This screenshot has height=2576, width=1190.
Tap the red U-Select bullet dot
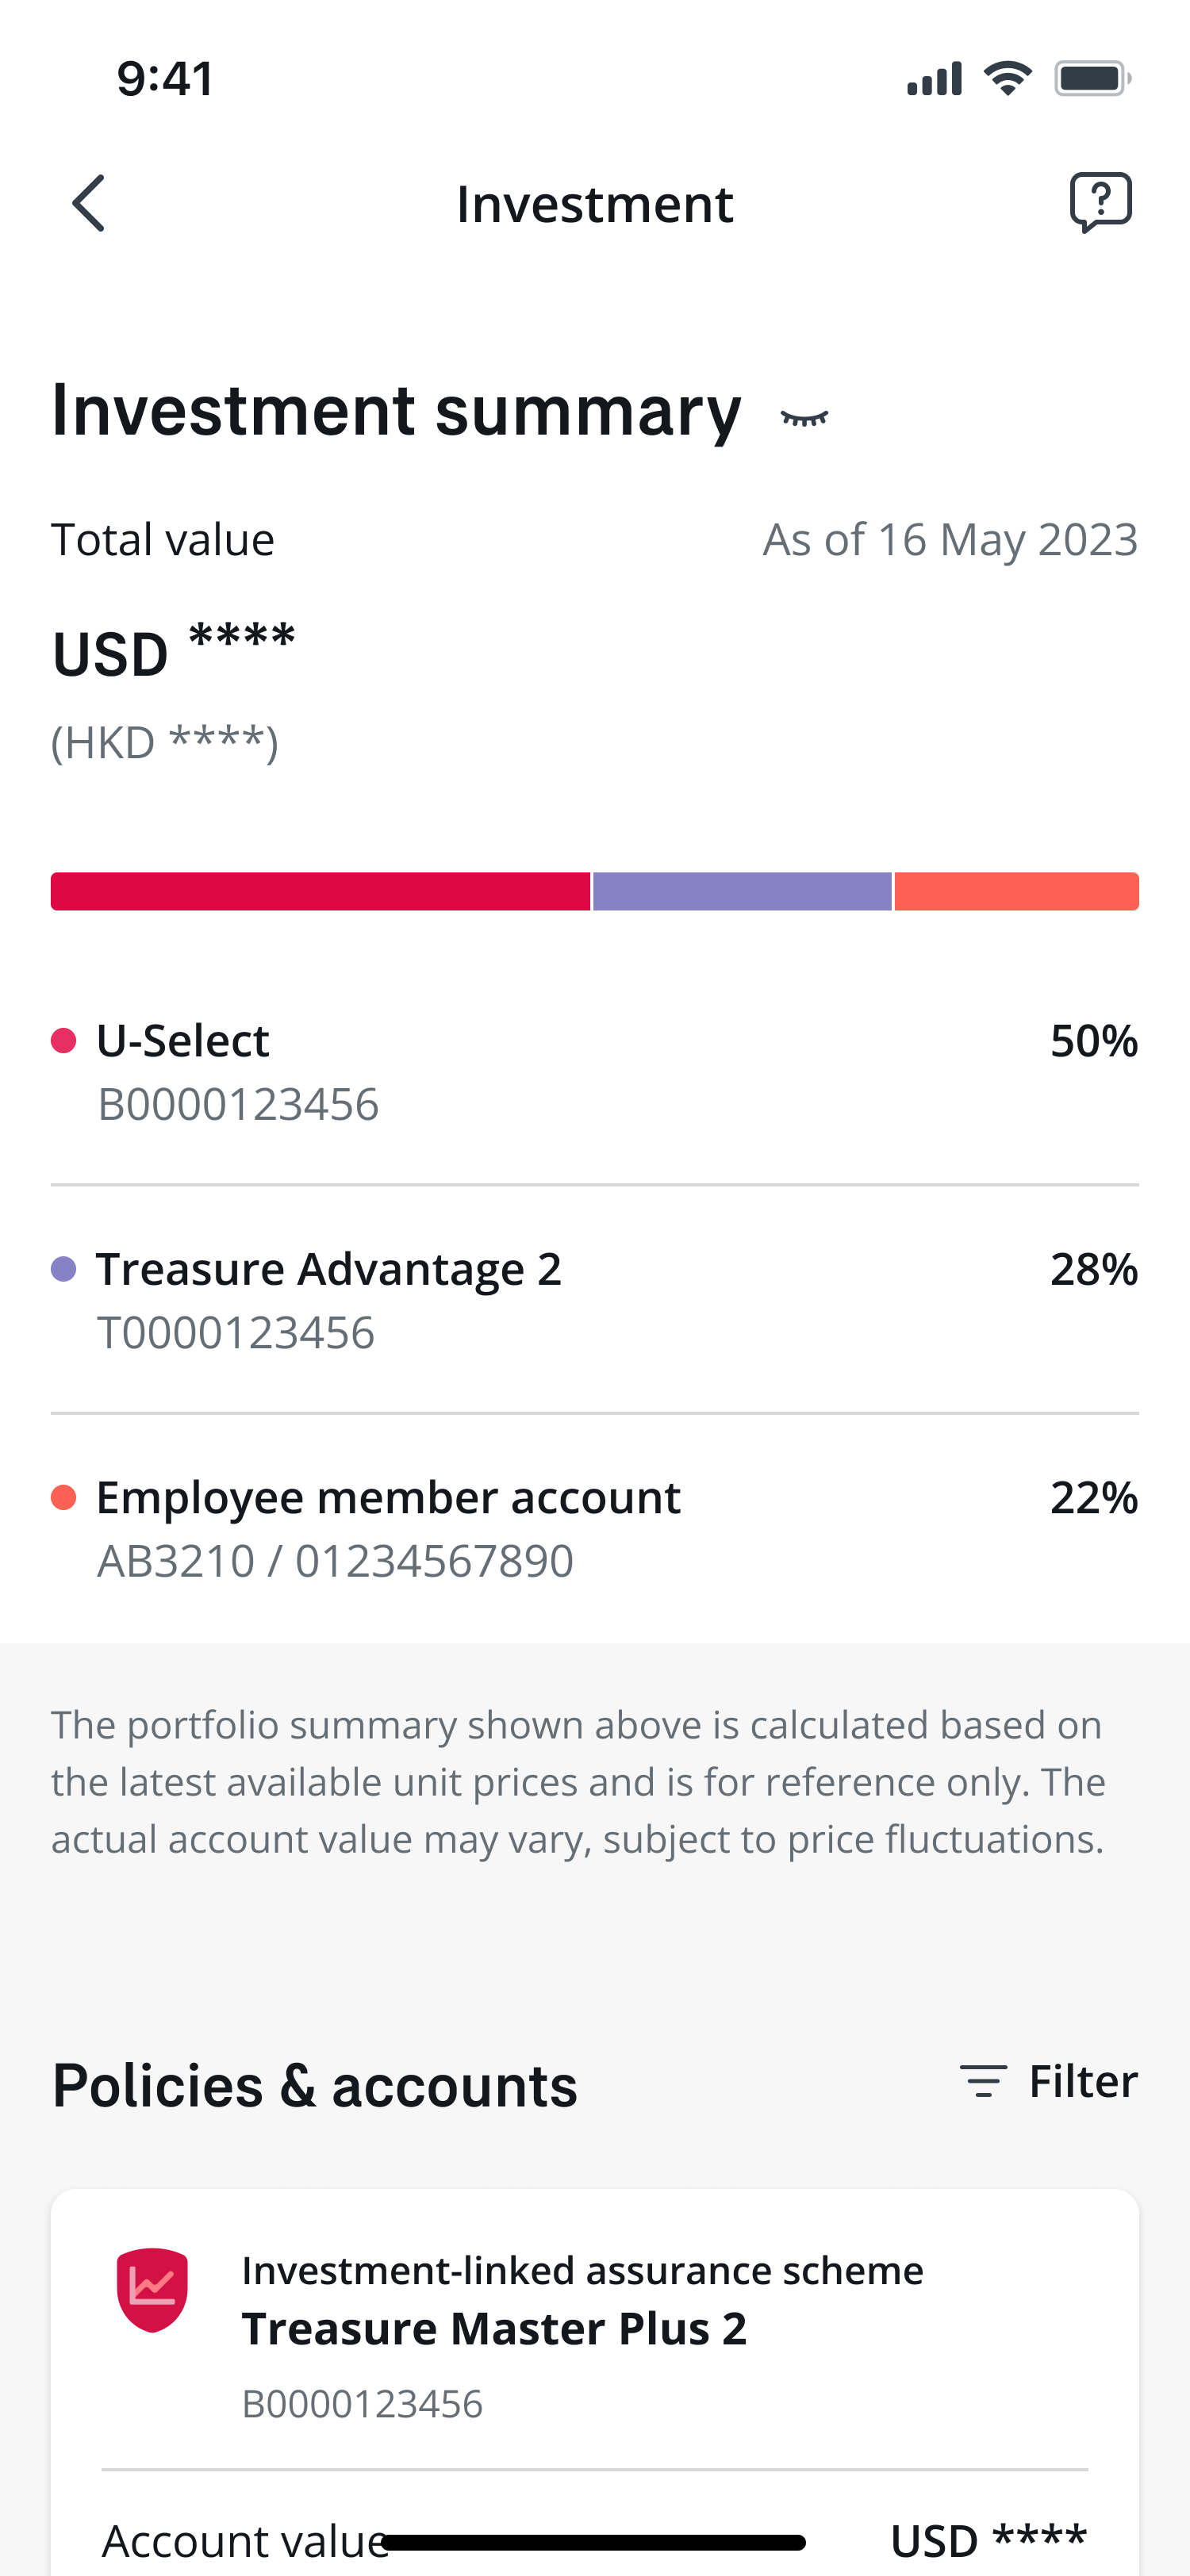pos(64,1041)
